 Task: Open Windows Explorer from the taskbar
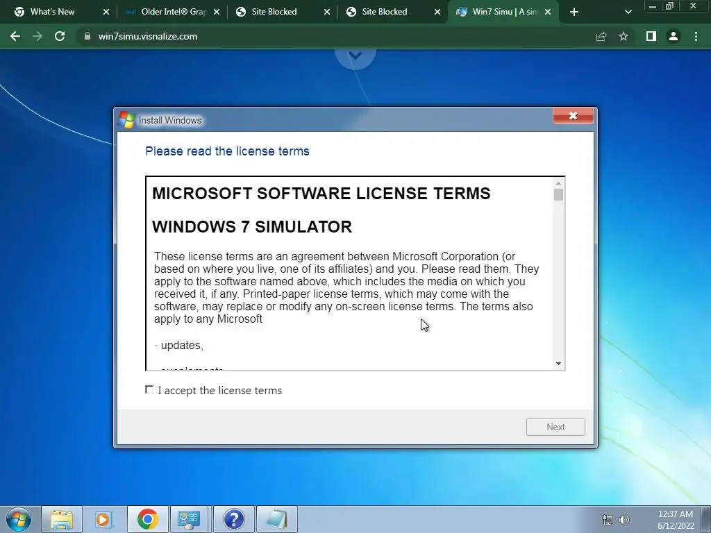62,519
